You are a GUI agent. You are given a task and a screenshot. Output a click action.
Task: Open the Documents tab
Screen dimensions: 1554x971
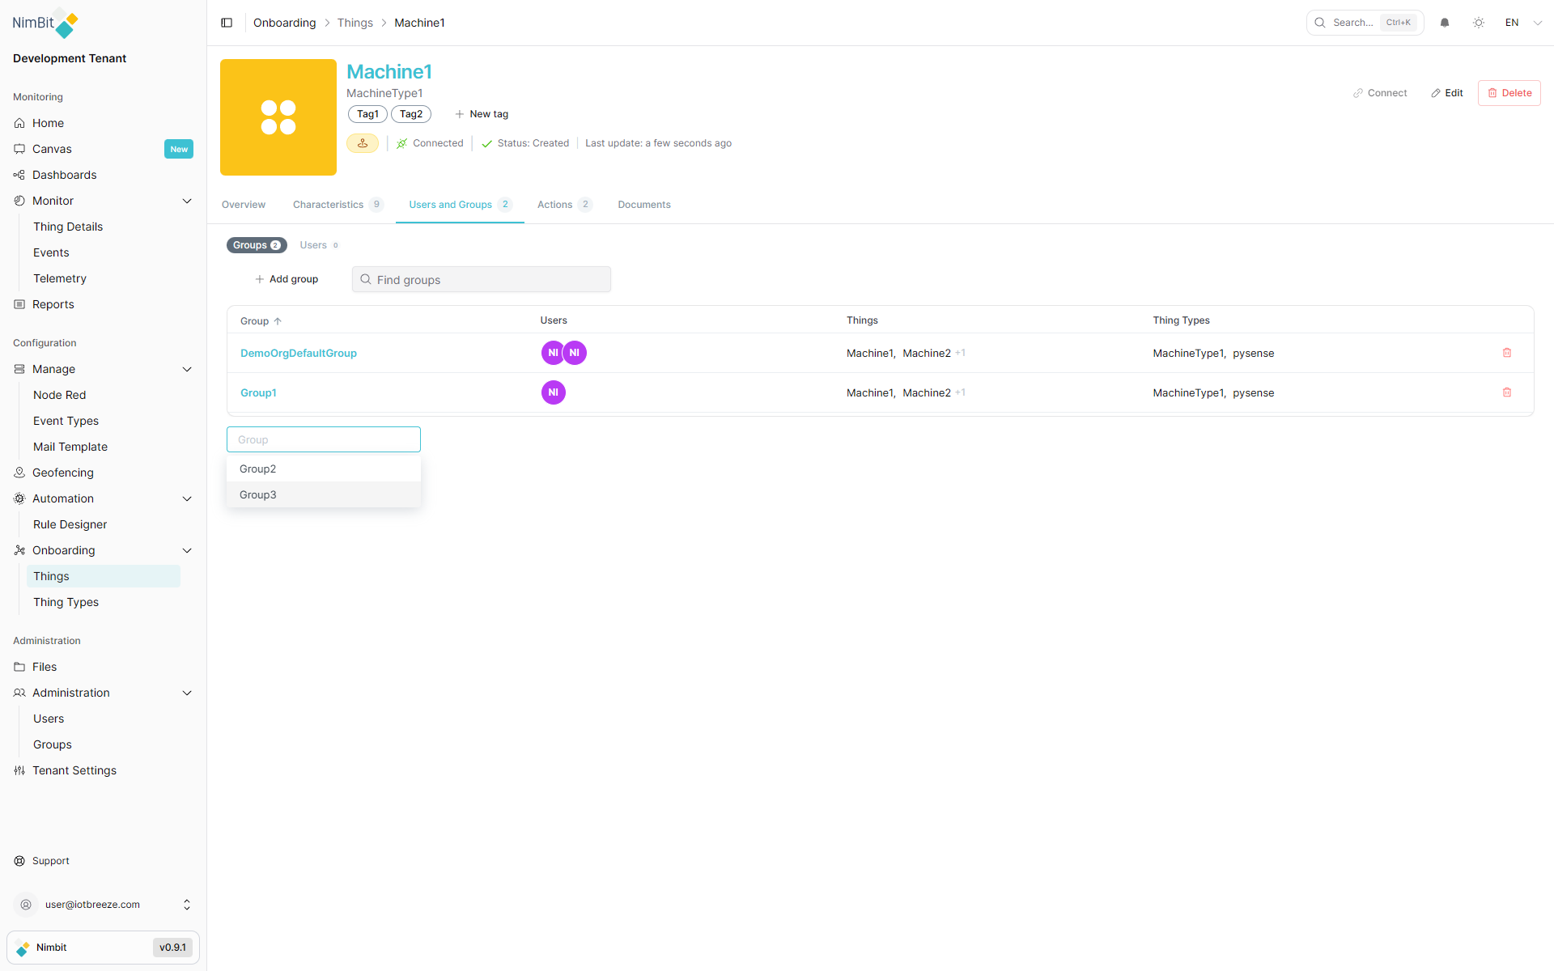[x=643, y=205]
